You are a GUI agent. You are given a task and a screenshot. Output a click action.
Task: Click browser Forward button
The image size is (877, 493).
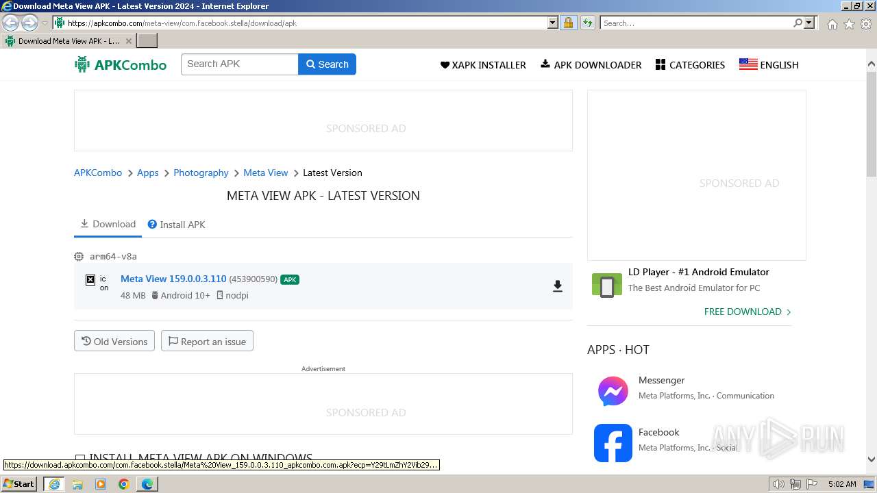coord(29,23)
